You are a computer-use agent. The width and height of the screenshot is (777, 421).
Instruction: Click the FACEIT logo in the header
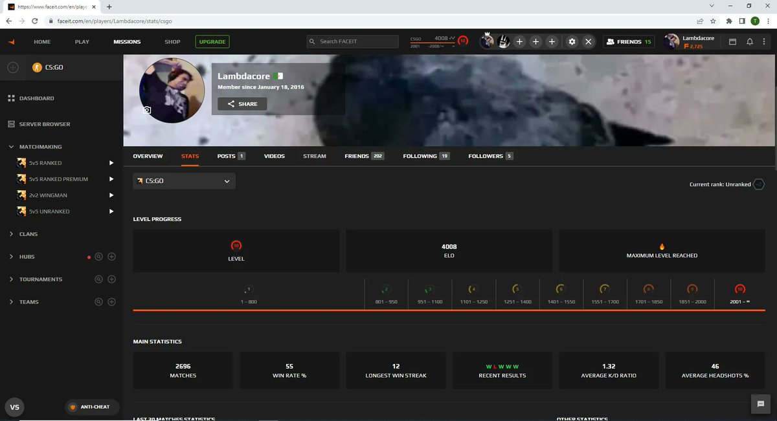(11, 41)
